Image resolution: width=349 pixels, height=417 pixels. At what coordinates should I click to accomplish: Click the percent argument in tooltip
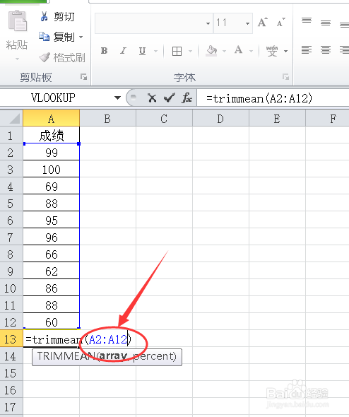[x=153, y=356]
